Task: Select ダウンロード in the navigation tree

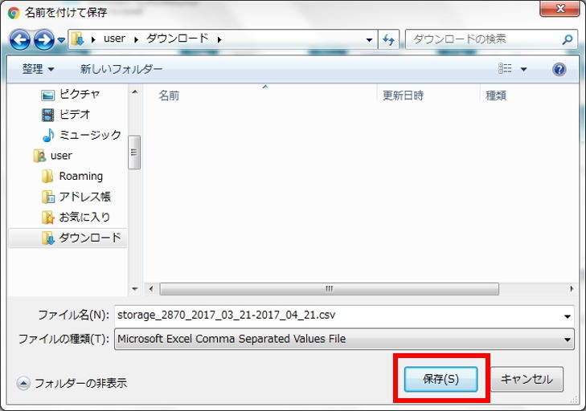Action: pos(89,238)
